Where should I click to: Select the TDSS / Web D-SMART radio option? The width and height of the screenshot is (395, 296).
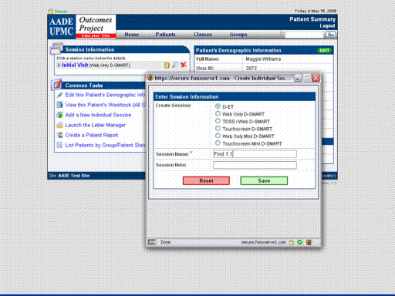pyautogui.click(x=218, y=121)
